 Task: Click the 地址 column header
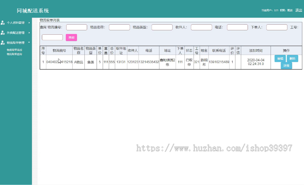168,51
